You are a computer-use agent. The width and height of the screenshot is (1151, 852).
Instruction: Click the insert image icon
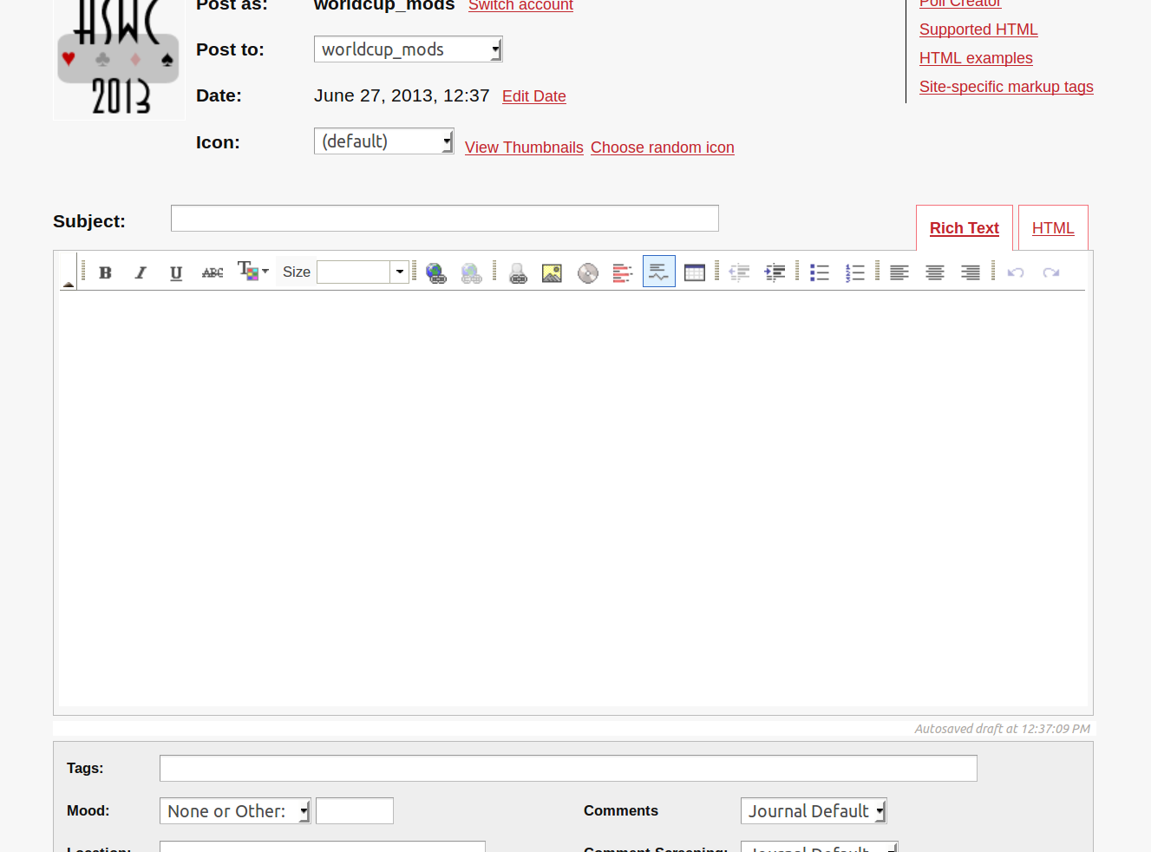pos(552,273)
